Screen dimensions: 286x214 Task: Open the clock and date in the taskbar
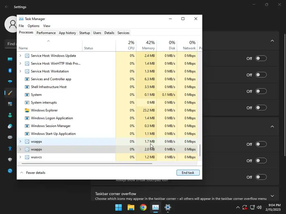click(x=273, y=207)
